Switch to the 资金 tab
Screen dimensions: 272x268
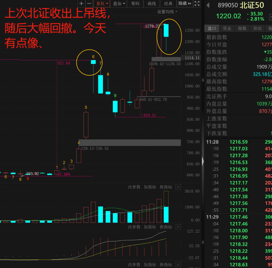tap(227, 28)
